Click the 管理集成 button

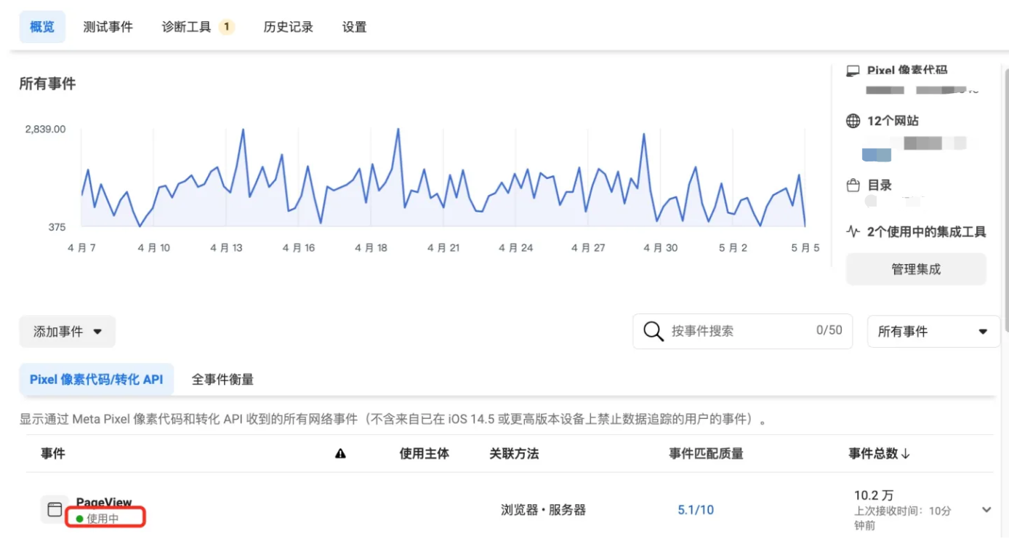[x=916, y=269]
